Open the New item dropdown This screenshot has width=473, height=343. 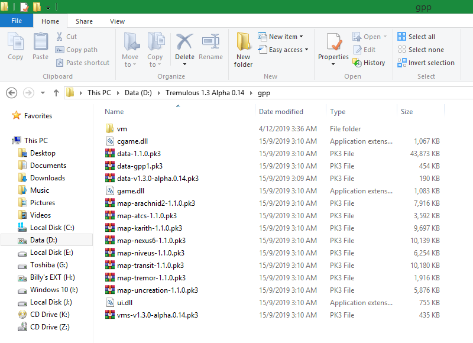point(281,37)
